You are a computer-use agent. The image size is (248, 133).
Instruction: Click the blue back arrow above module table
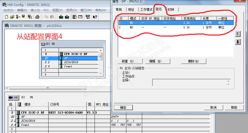click(10, 97)
